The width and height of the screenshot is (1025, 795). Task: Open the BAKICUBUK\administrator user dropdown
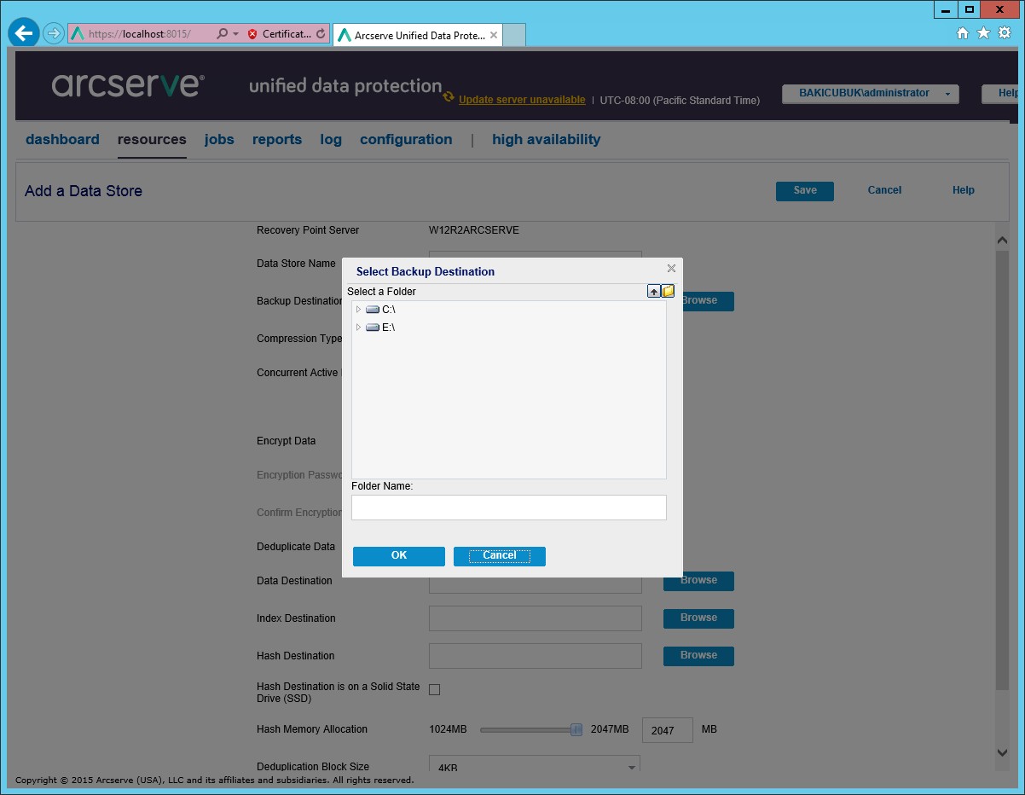pyautogui.click(x=871, y=94)
